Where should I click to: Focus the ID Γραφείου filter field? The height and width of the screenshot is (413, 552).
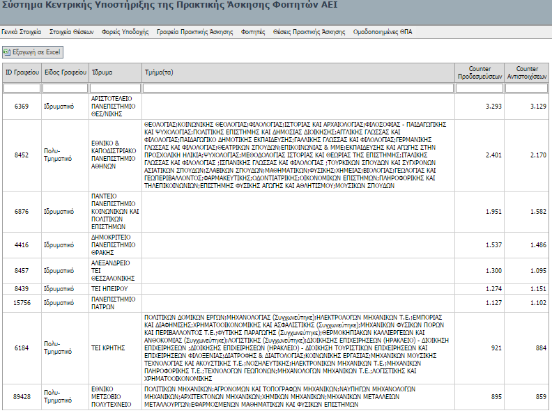pos(22,88)
